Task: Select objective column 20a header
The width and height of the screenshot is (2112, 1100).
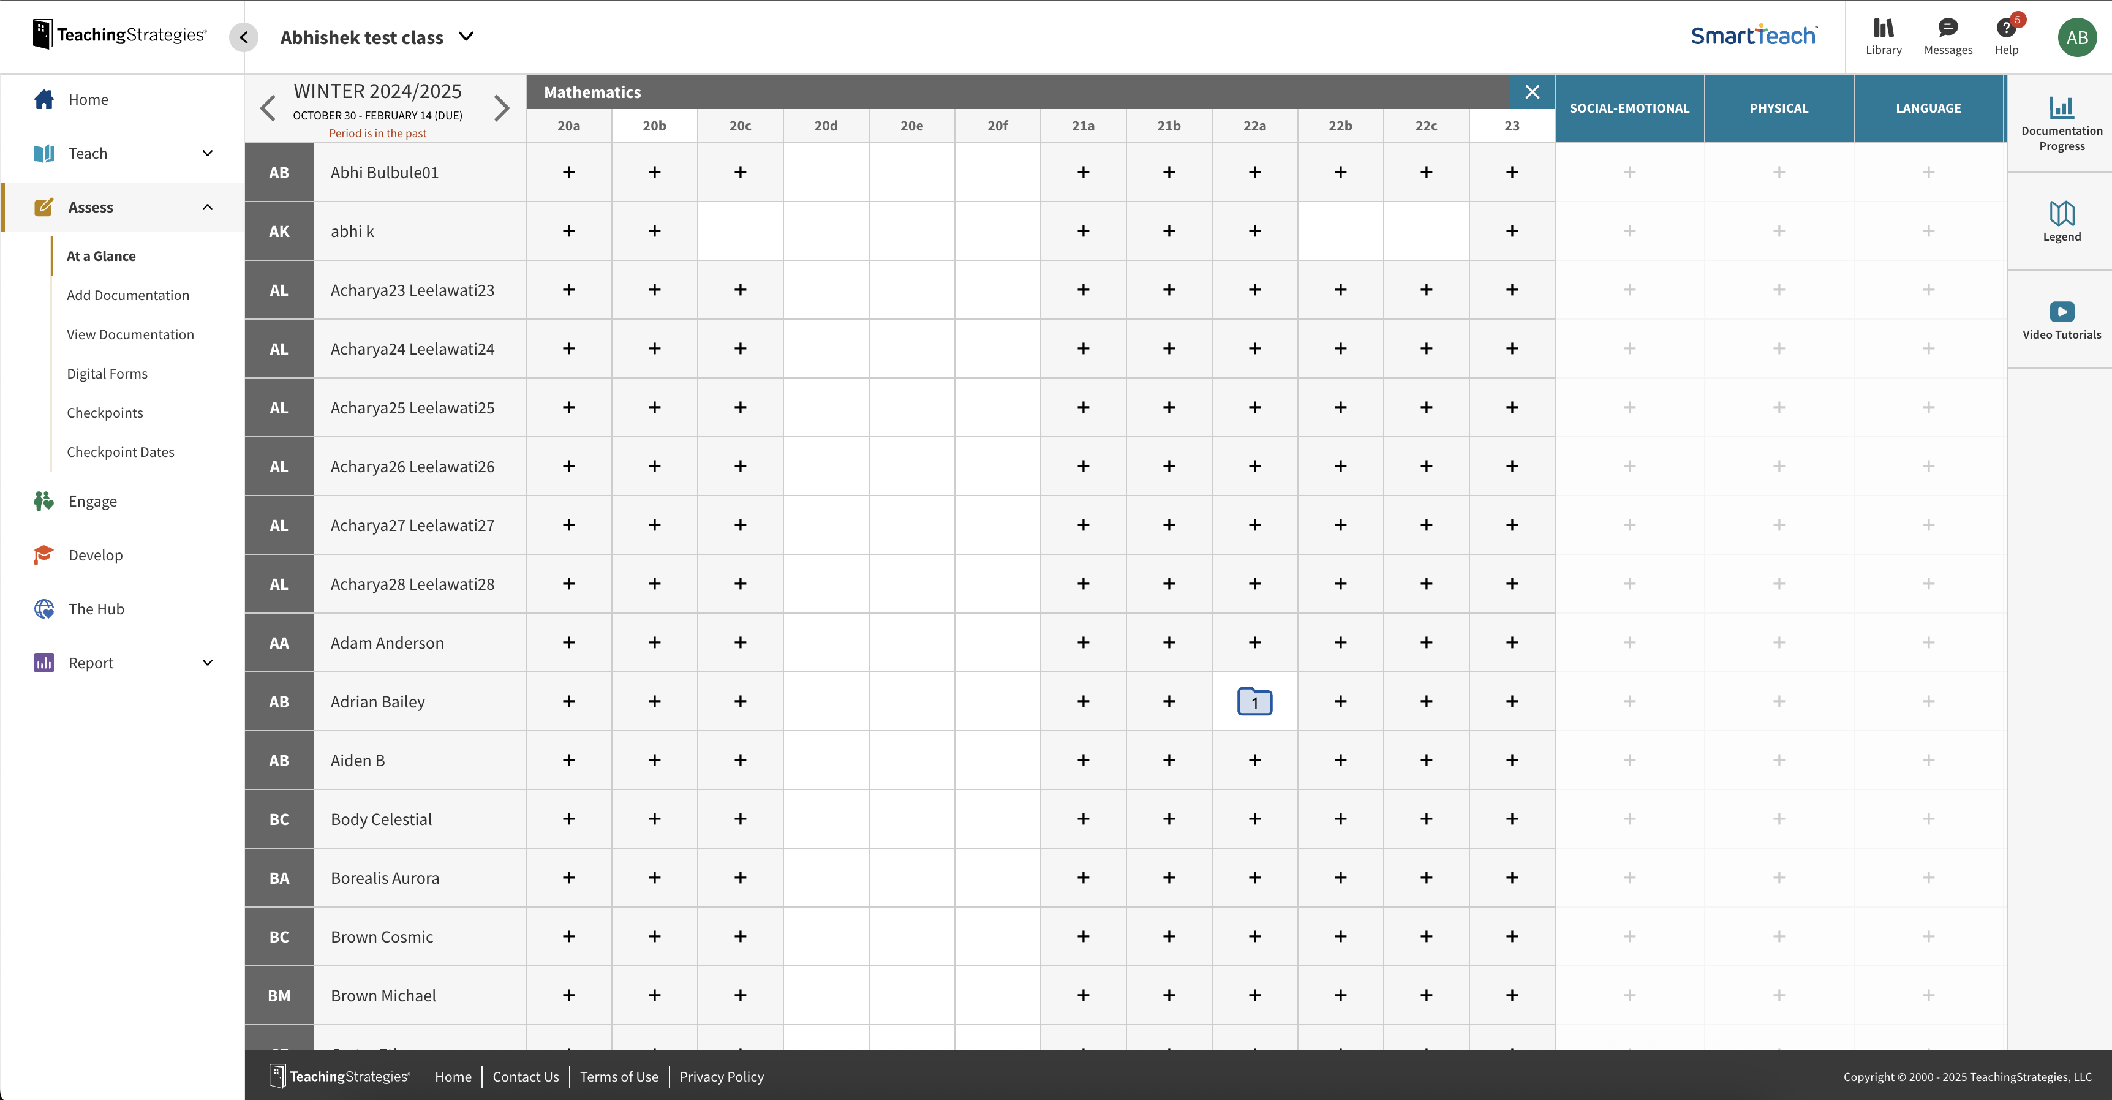Action: point(569,126)
